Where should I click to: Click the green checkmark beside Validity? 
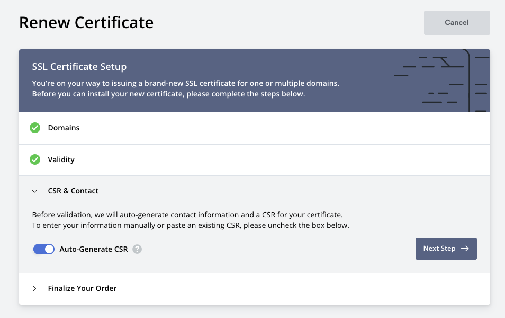pyautogui.click(x=35, y=160)
